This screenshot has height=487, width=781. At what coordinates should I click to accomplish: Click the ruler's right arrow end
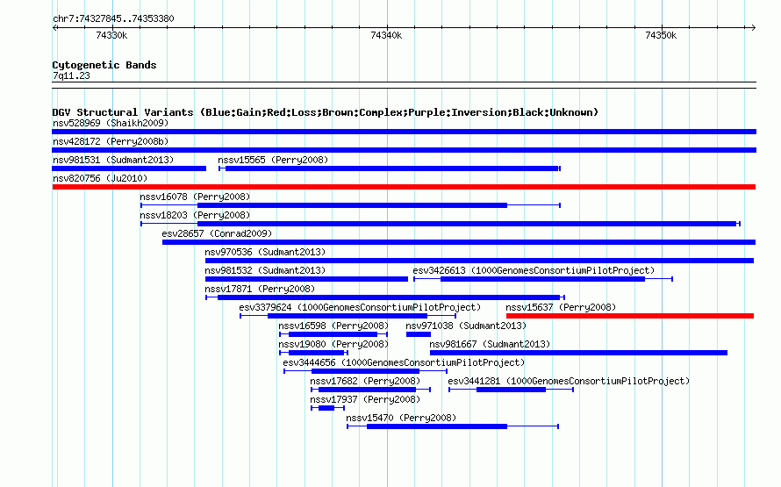click(x=754, y=28)
